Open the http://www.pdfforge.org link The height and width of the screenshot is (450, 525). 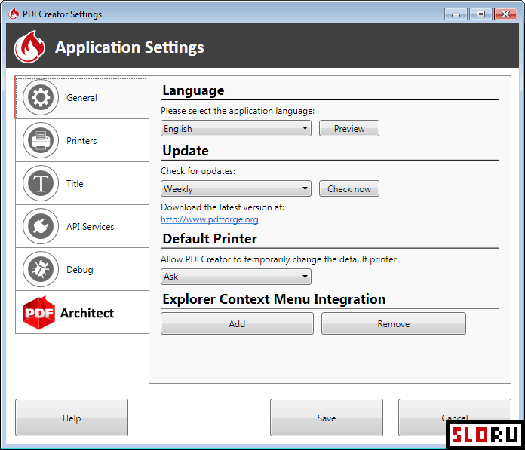pos(210,219)
